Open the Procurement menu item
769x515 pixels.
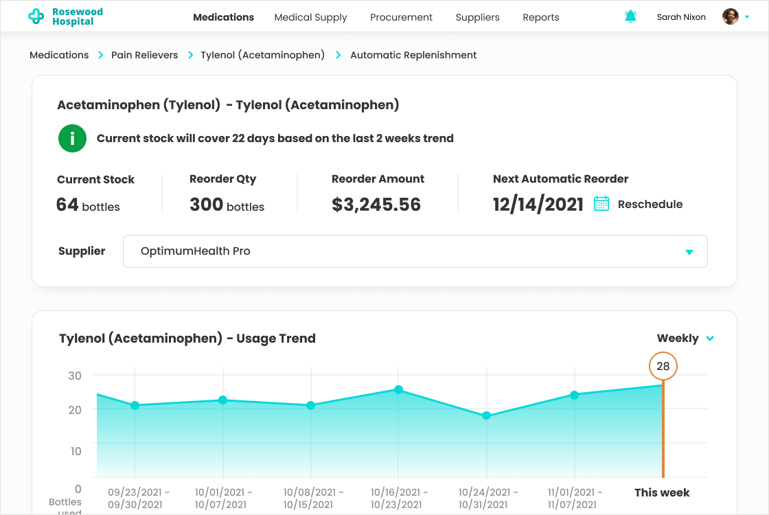click(401, 17)
